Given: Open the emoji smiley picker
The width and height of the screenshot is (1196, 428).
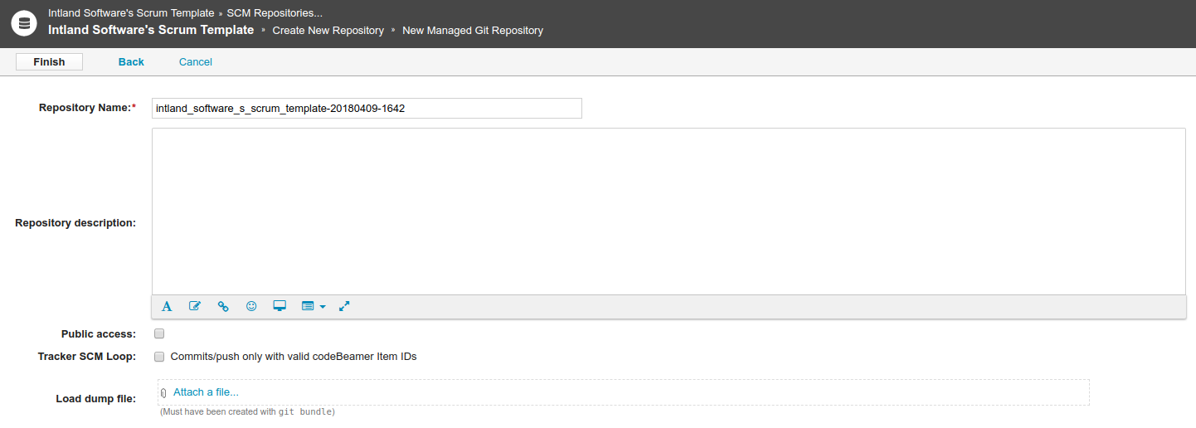Looking at the screenshot, I should pos(251,306).
